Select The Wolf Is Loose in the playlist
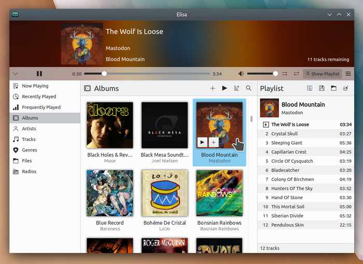The image size is (363, 264). (306, 124)
